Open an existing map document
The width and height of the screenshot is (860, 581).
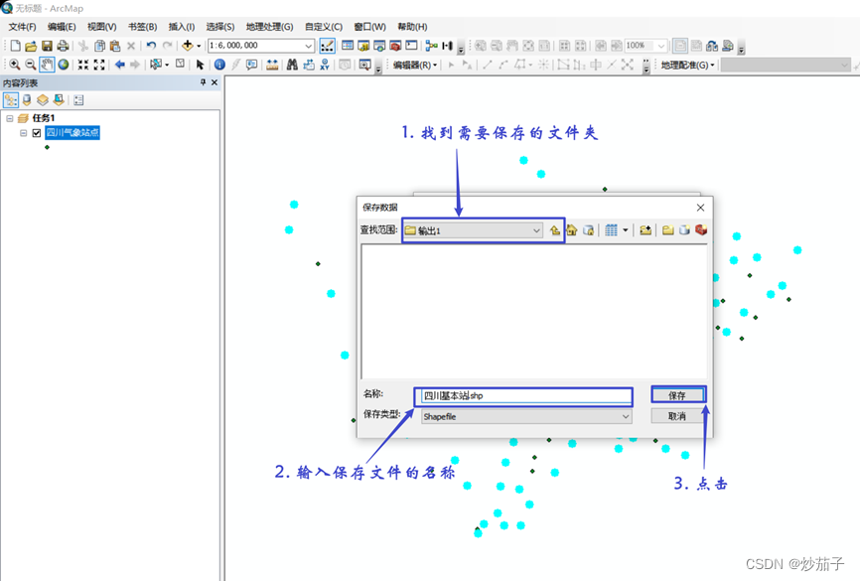(31, 46)
